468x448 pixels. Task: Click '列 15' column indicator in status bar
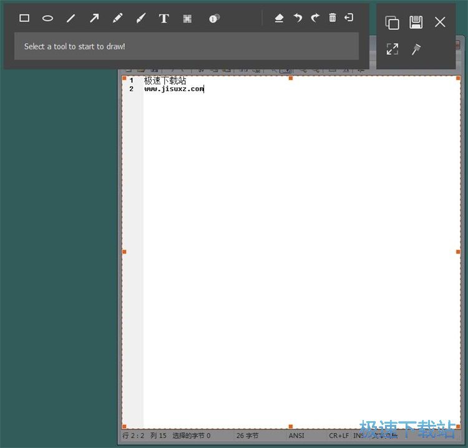158,436
